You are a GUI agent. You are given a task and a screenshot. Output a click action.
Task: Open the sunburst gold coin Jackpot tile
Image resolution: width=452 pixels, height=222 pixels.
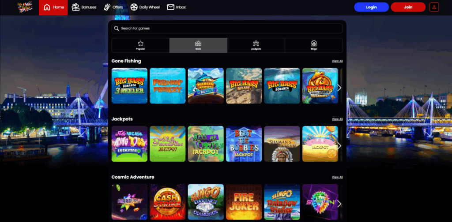coord(320,144)
